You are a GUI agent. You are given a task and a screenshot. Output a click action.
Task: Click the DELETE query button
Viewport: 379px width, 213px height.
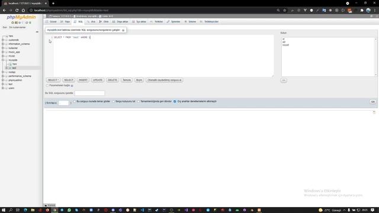(x=113, y=80)
